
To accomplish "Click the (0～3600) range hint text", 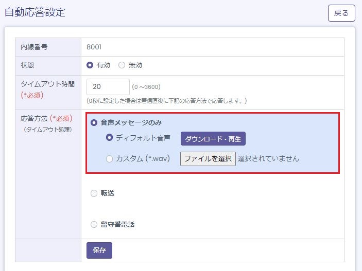I will (x=147, y=87).
